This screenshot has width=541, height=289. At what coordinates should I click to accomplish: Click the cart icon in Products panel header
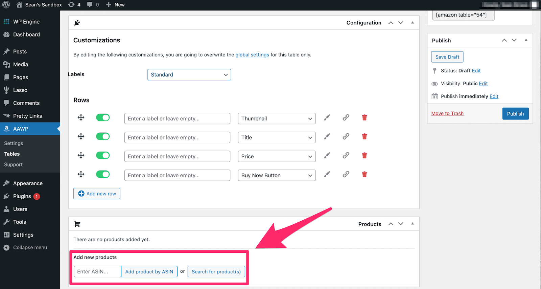pos(77,224)
